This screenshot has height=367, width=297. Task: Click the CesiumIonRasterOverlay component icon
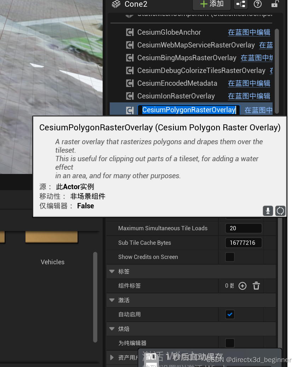tap(130, 96)
